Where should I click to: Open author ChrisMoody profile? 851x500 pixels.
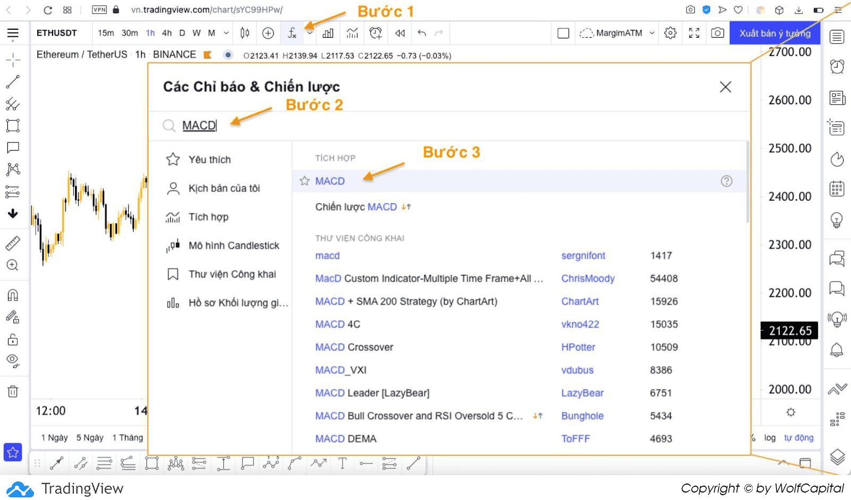click(588, 279)
